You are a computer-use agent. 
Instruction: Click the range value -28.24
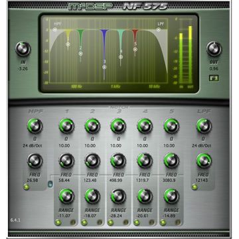pos(116,215)
